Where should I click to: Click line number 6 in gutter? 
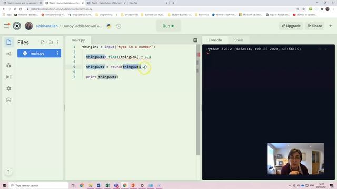(x=74, y=71)
